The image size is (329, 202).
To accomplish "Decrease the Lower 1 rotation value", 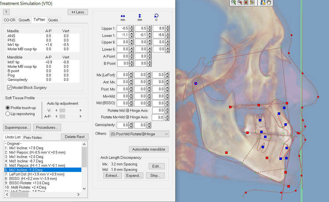I will [x=168, y=37].
